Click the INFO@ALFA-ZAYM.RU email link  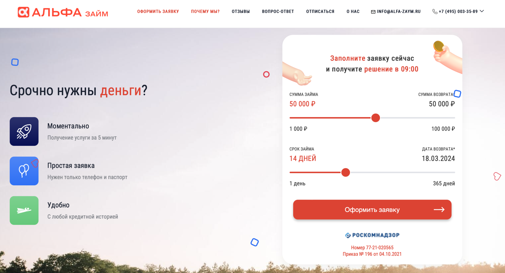pos(399,11)
